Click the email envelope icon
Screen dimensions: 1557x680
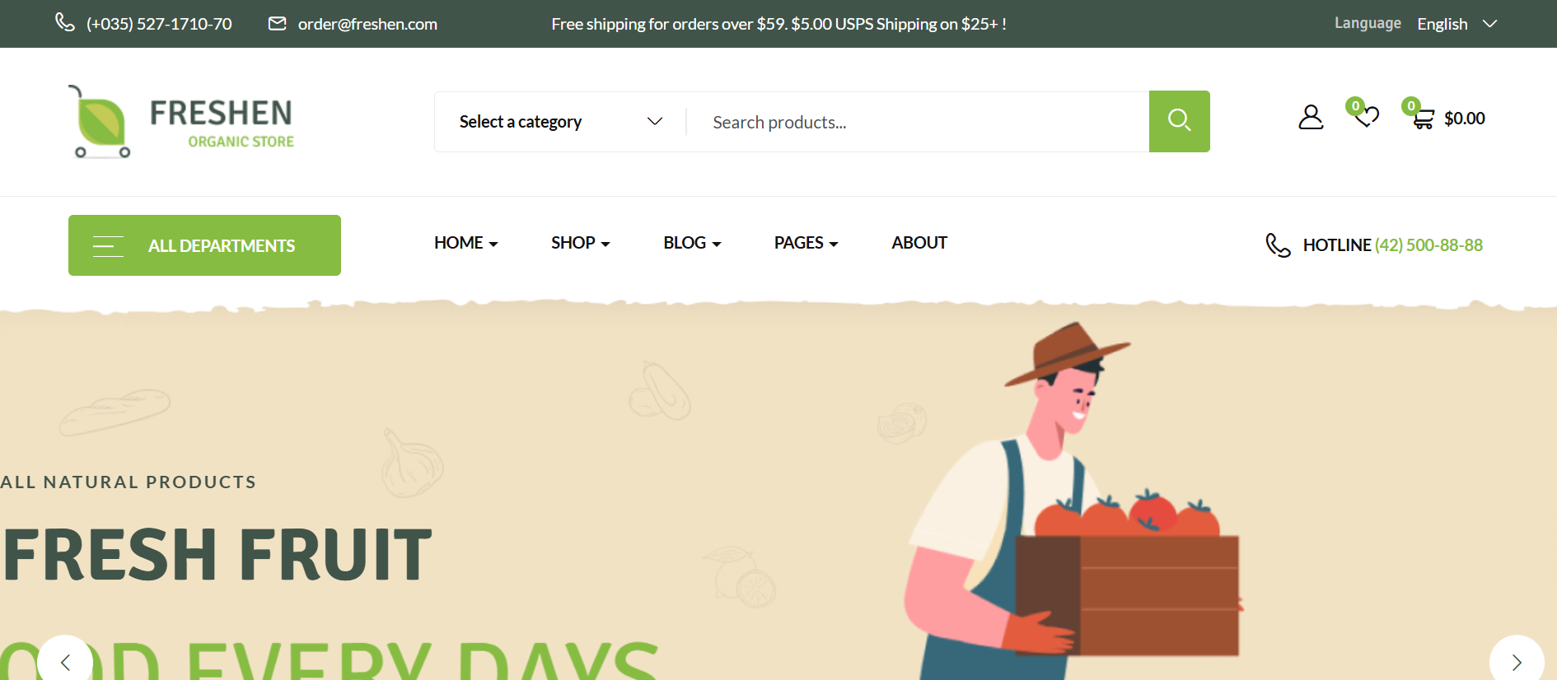pos(278,24)
